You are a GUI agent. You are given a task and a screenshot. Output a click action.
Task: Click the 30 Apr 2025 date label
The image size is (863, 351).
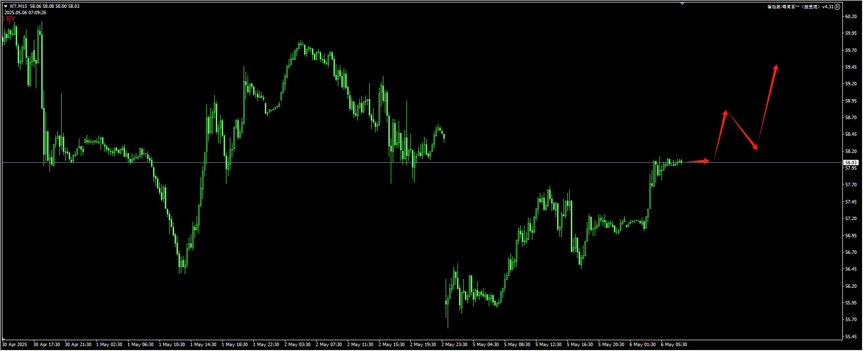[x=15, y=345]
